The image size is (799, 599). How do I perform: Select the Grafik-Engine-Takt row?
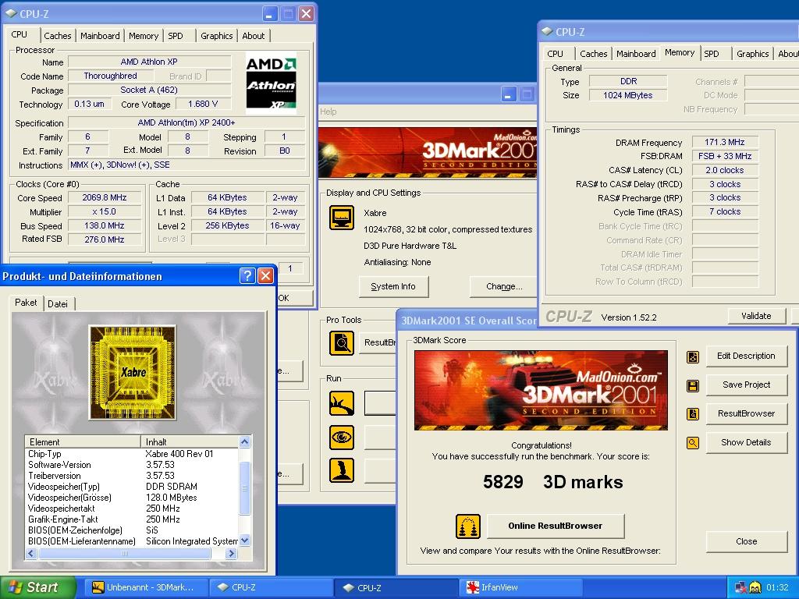pos(132,519)
